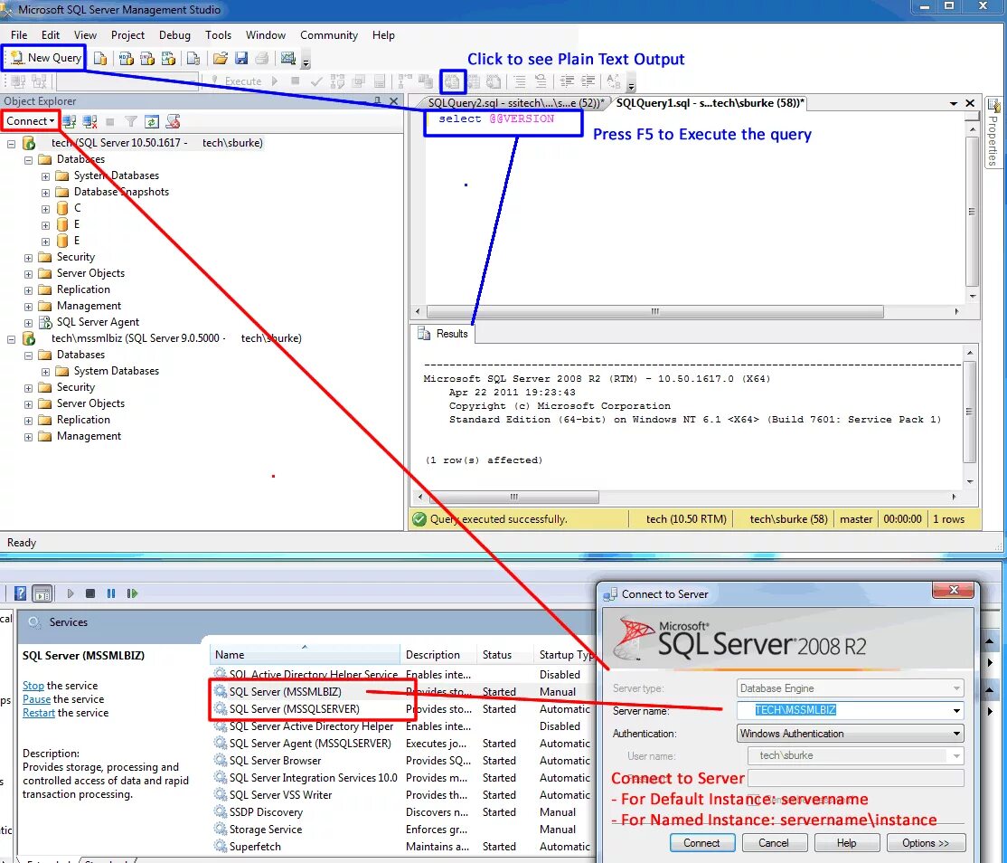
Task: Click the Database Engine Query icon
Action: click(x=100, y=59)
